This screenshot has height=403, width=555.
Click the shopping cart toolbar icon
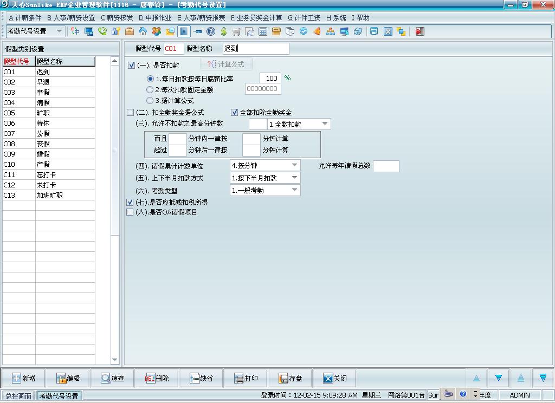[236, 31]
